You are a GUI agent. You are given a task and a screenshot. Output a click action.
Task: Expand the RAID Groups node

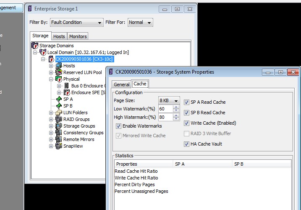click(x=51, y=119)
